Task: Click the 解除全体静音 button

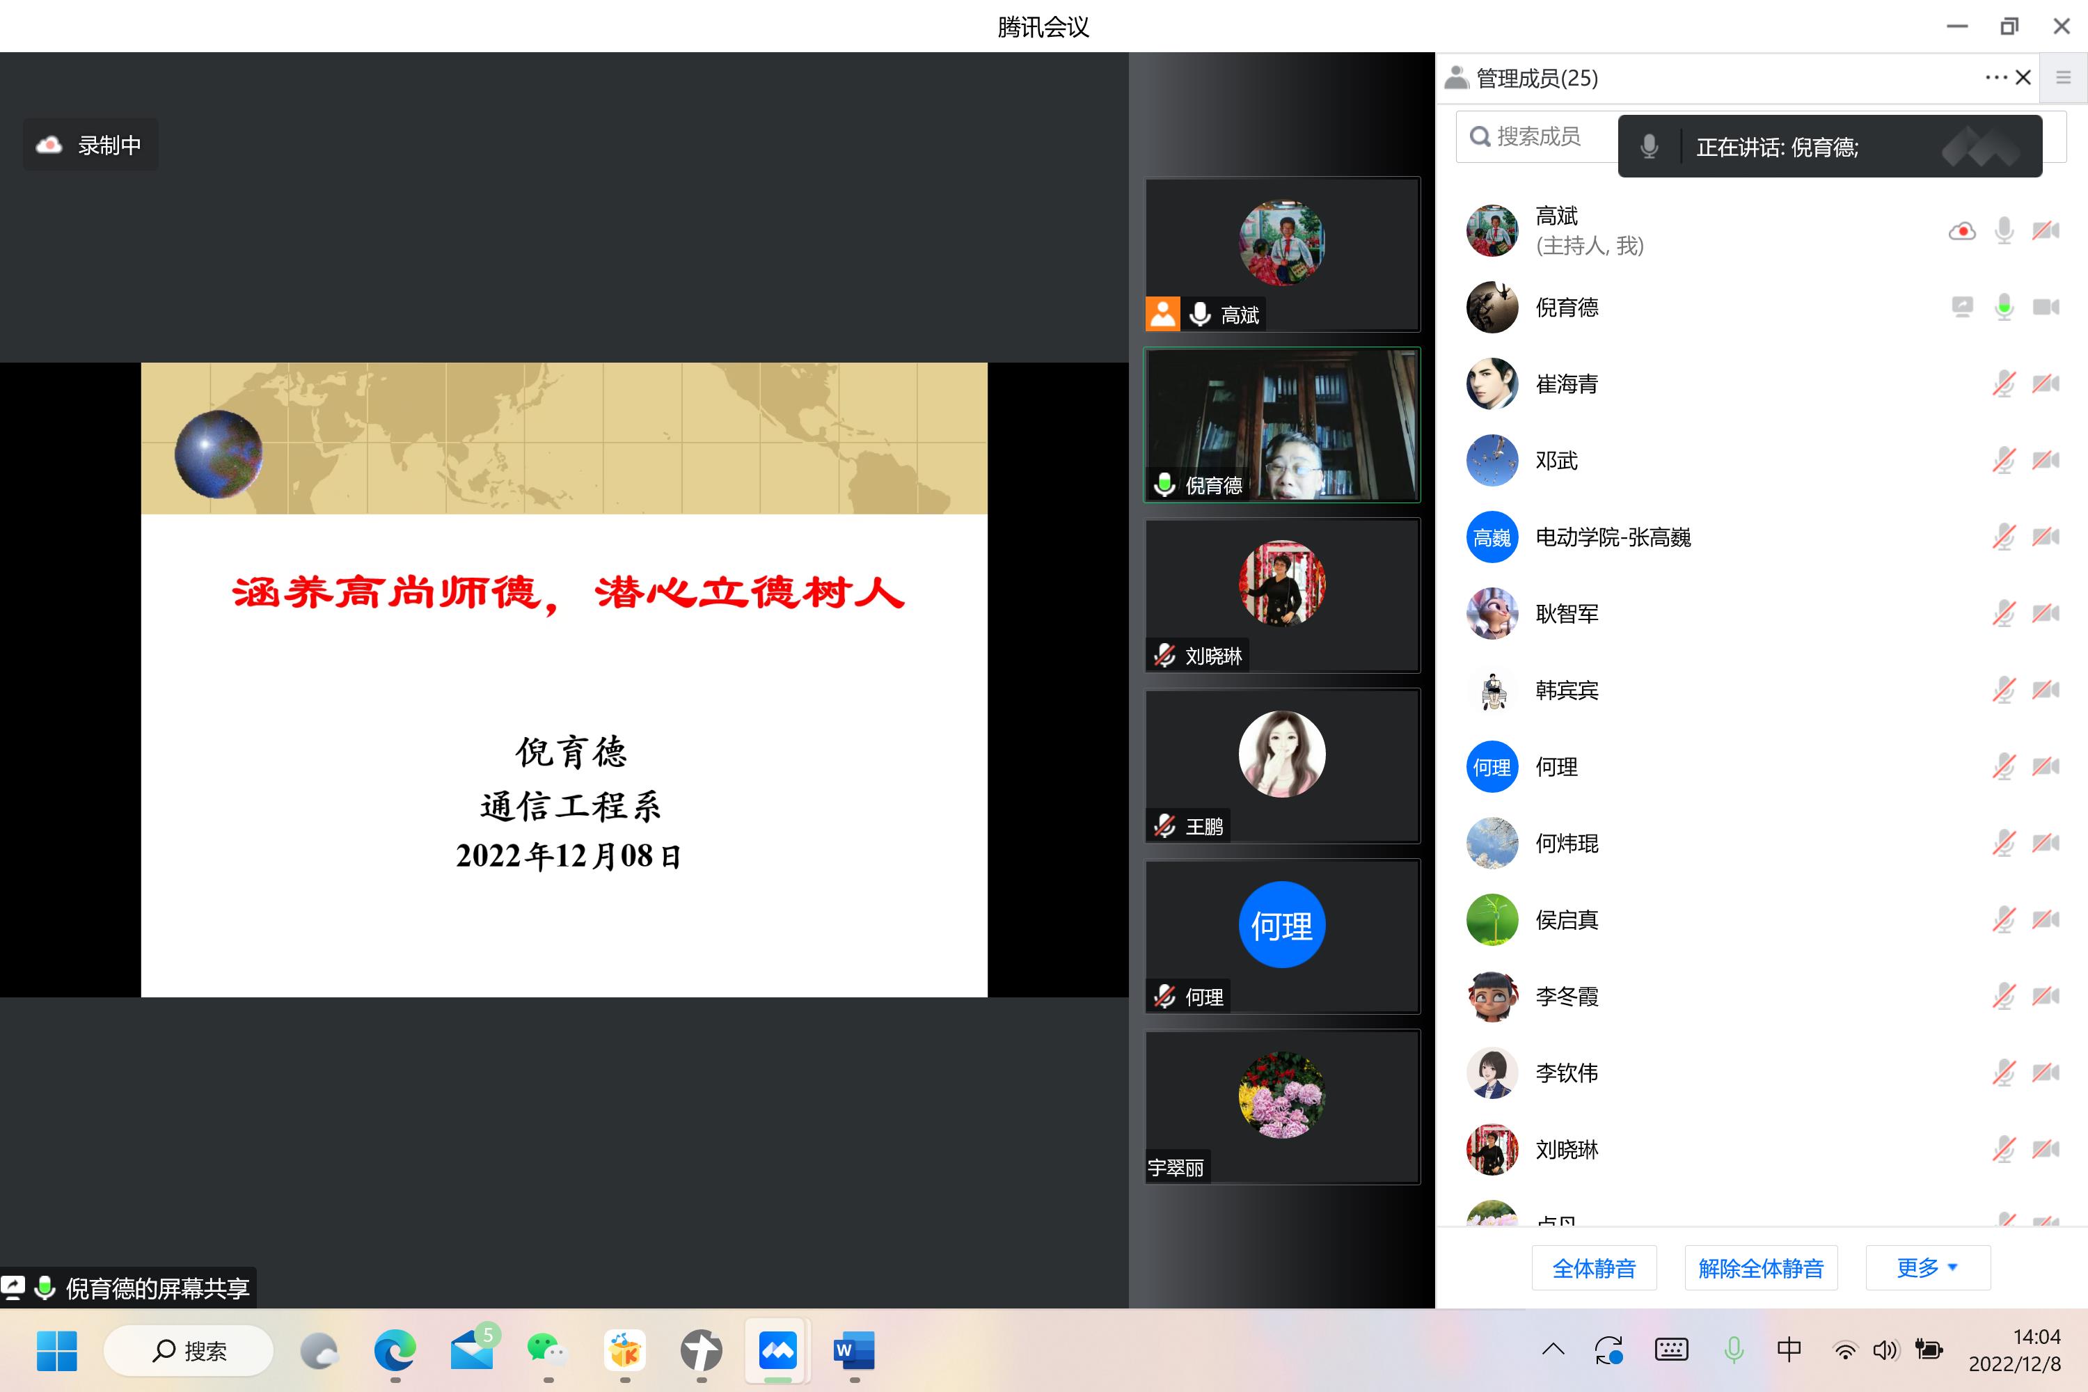Action: (x=1760, y=1267)
